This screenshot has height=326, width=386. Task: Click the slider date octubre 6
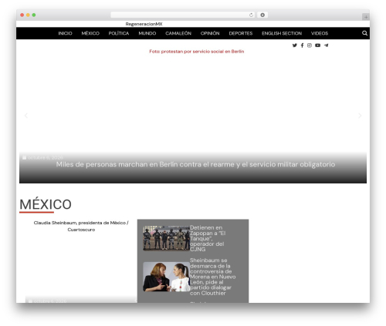45,158
